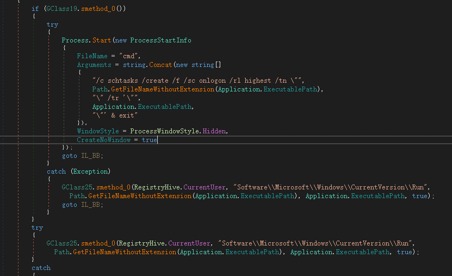Screen dimensions: 452x276
Task: Select the Exception type name
Action: coord(90,171)
